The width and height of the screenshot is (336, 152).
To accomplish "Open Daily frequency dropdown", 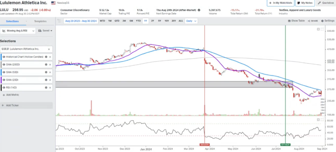I will (191, 21).
